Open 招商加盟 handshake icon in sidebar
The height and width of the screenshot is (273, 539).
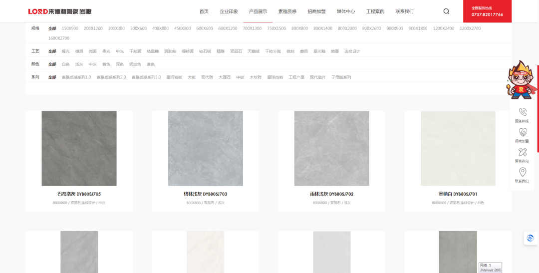(522, 132)
